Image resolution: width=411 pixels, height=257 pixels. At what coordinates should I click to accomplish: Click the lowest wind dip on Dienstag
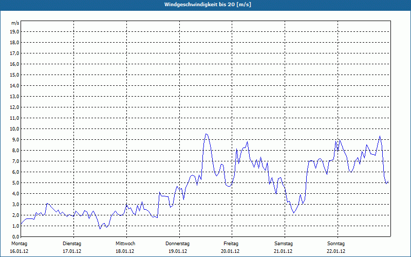100,229
